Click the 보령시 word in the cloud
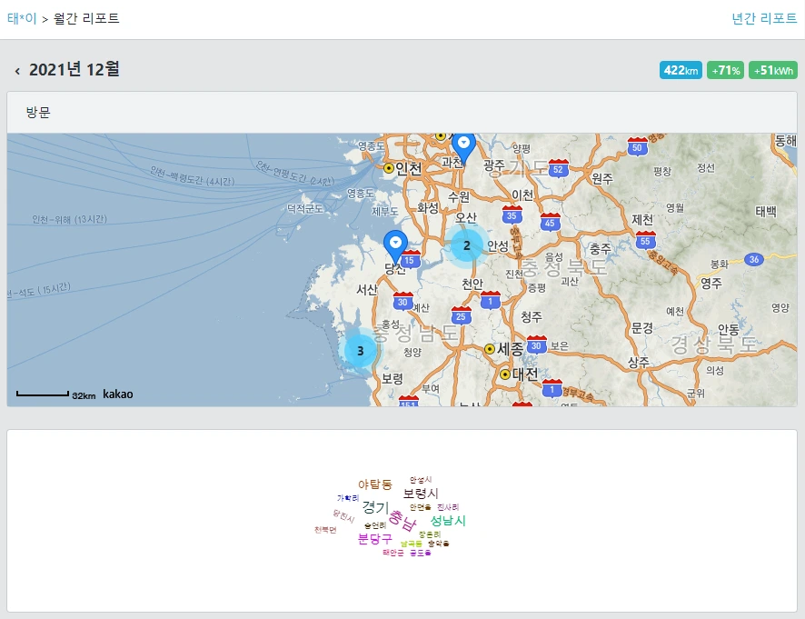 pos(421,494)
